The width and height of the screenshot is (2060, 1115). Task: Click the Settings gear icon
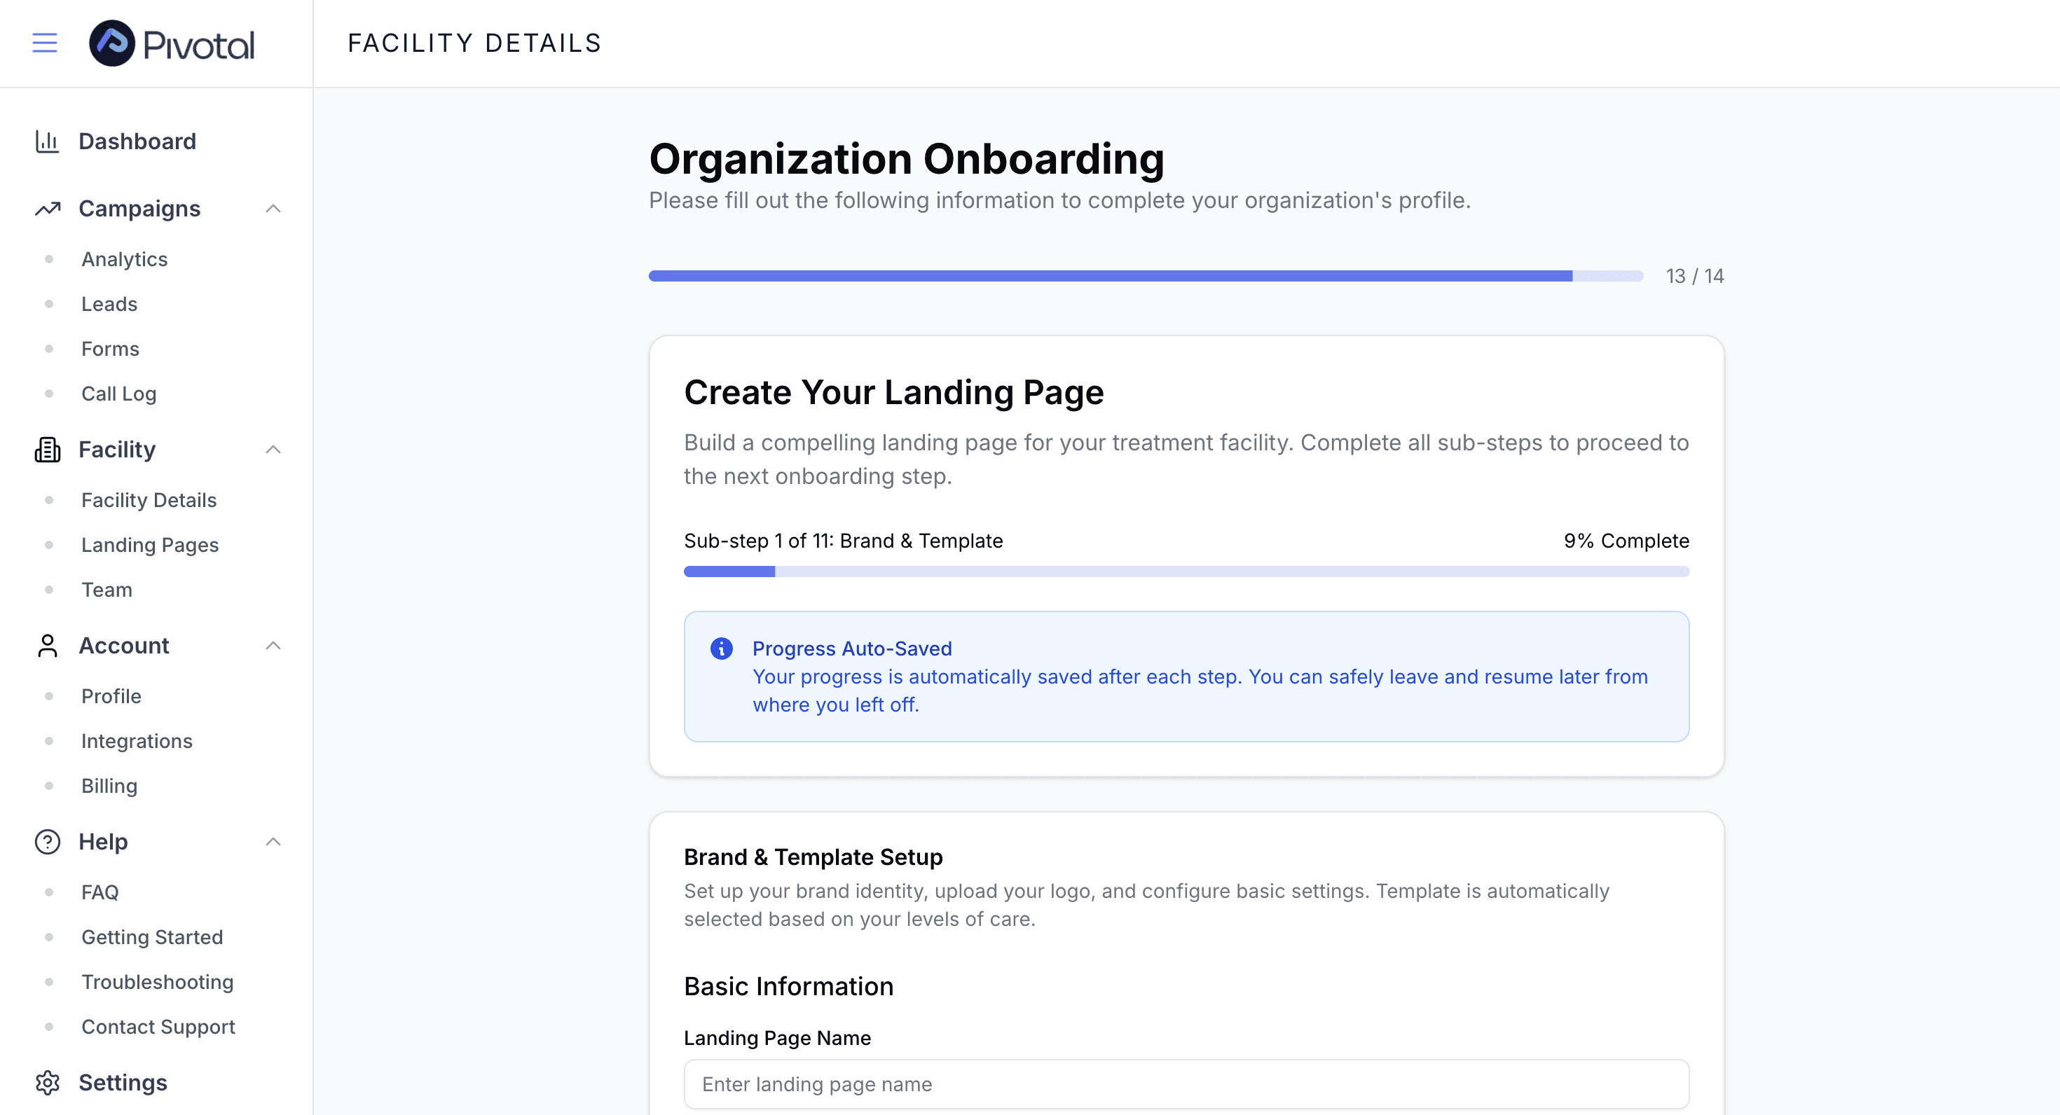click(47, 1082)
